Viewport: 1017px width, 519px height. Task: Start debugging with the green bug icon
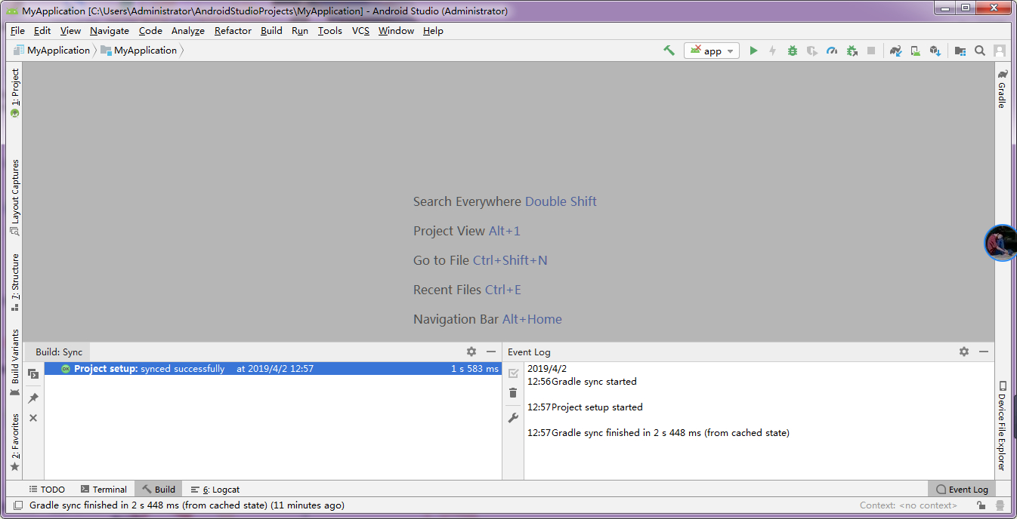point(792,51)
